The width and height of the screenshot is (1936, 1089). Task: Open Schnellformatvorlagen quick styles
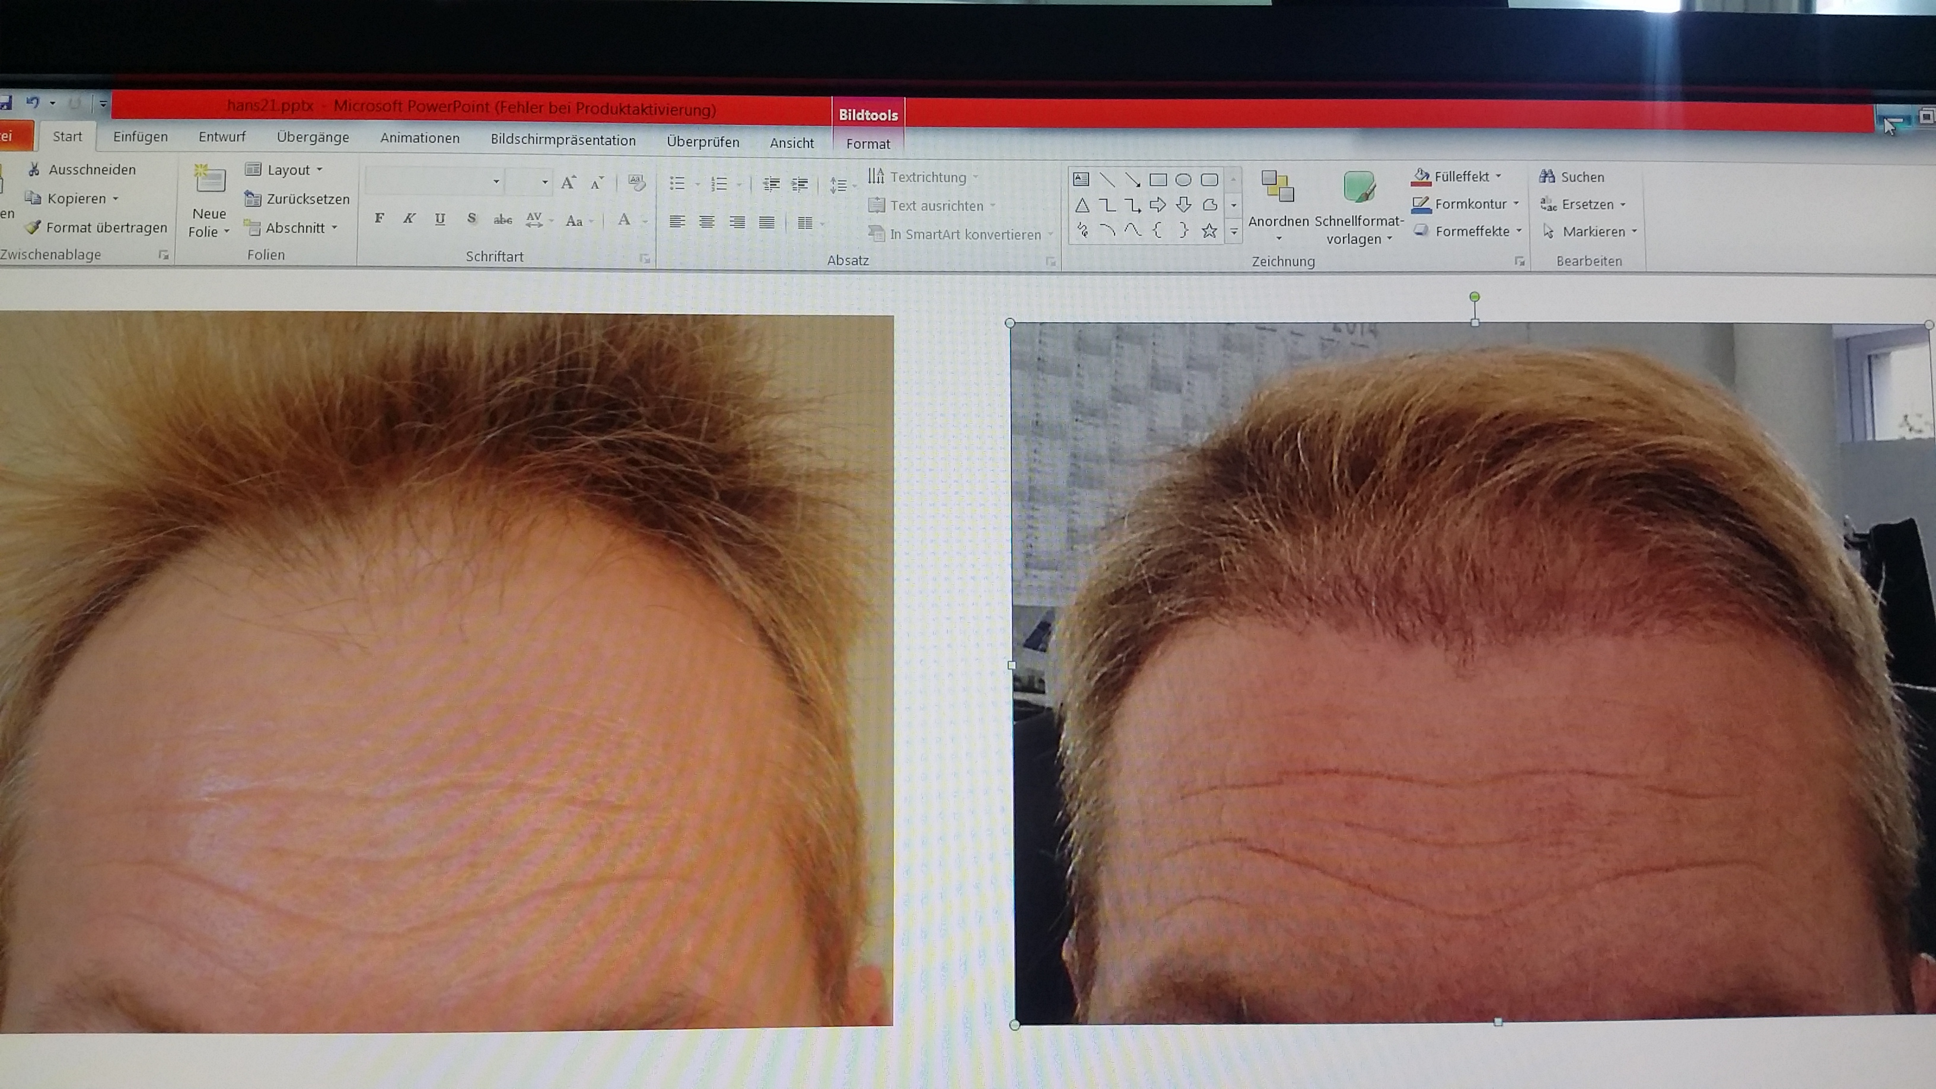1358,188
